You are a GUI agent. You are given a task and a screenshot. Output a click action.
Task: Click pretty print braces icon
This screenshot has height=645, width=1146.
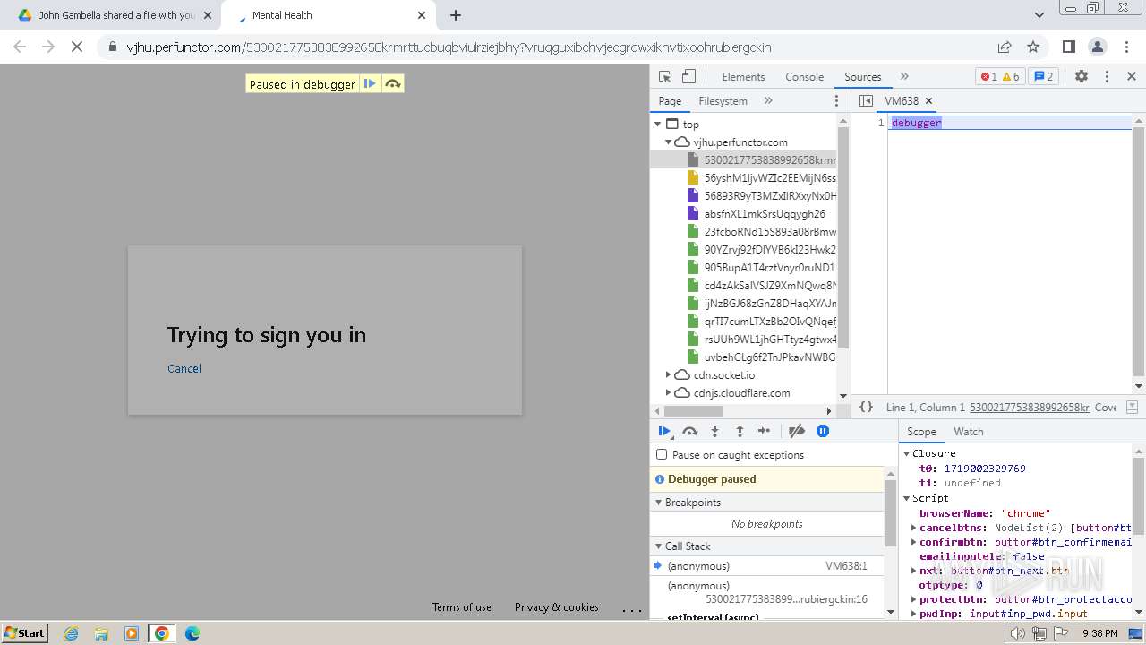pyautogui.click(x=866, y=407)
